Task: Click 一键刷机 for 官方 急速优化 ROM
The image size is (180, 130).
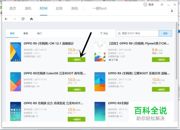Action: (76, 119)
